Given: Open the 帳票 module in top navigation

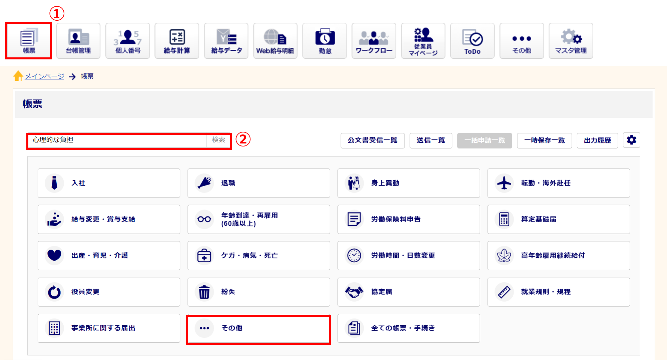Looking at the screenshot, I should click(28, 41).
